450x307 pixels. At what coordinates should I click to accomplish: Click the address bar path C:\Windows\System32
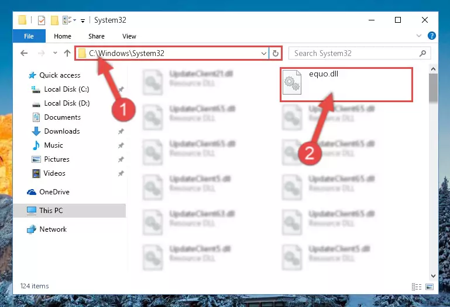(126, 53)
